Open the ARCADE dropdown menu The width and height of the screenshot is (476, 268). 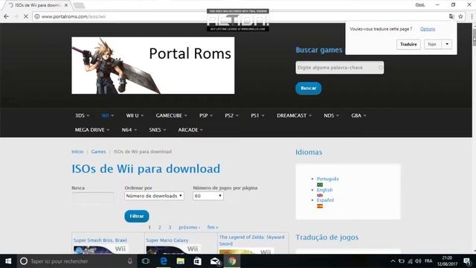[190, 130]
